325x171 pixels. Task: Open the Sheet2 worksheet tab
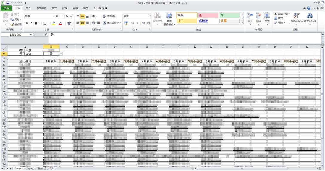pyautogui.click(x=30, y=169)
